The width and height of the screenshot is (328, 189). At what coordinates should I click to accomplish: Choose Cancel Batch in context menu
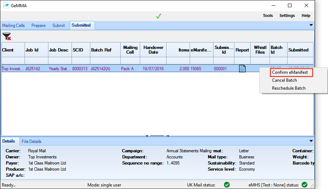pyautogui.click(x=284, y=80)
